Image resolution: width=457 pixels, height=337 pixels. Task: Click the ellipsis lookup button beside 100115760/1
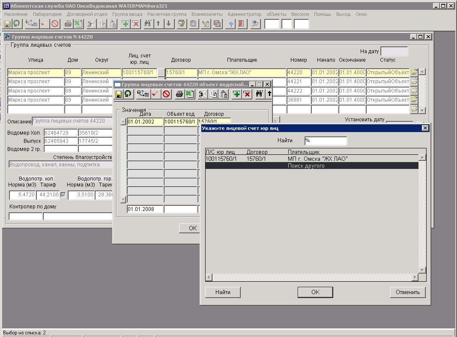161,73
